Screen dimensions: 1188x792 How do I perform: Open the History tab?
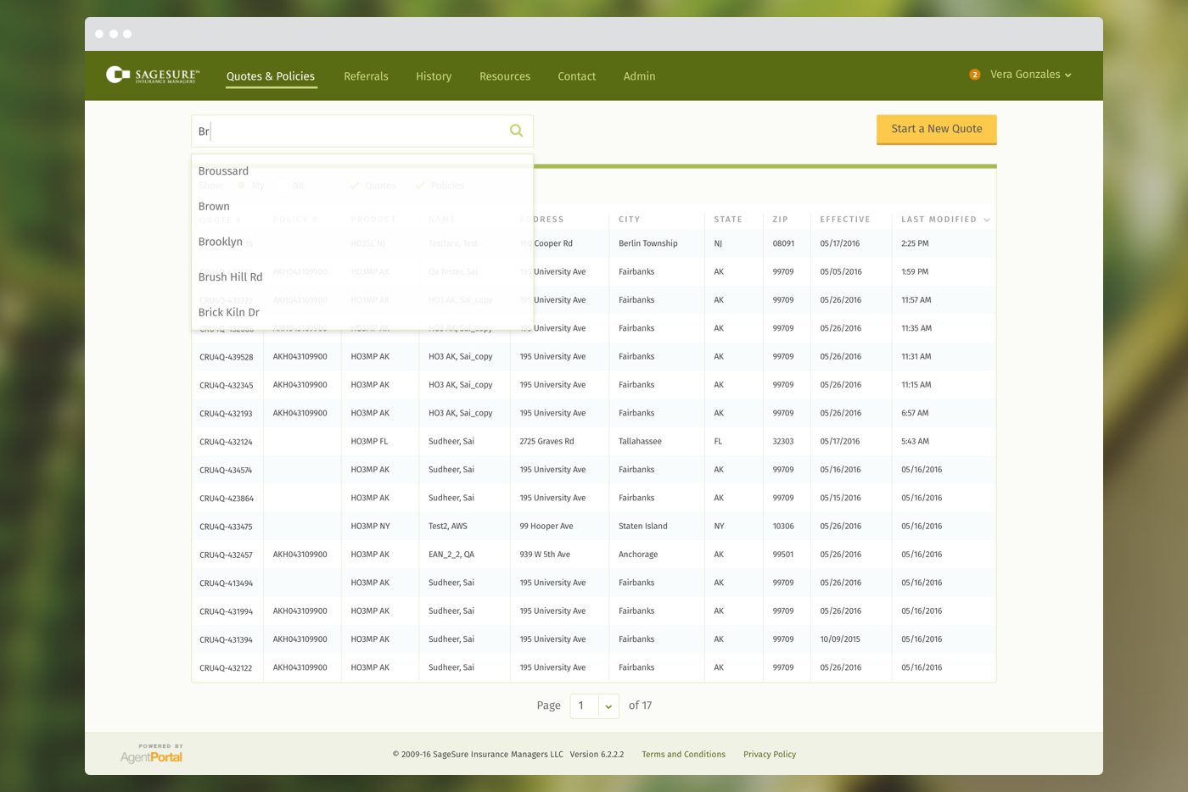click(x=434, y=76)
